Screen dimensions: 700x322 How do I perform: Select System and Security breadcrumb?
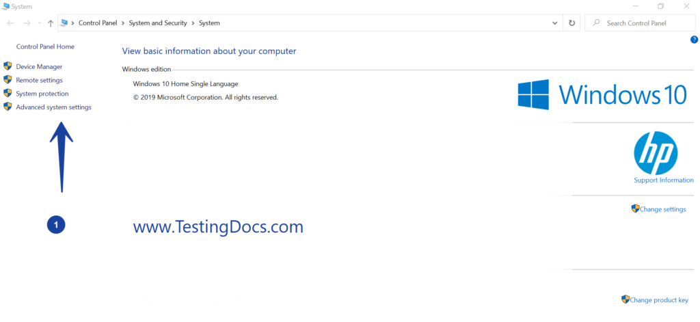tap(158, 23)
